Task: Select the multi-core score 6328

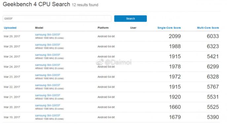Action: click(213, 77)
